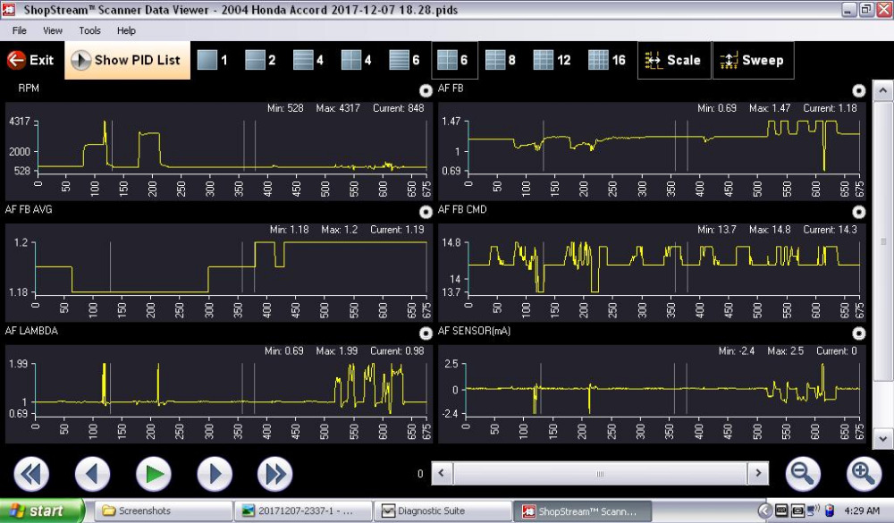Open the Show PID List panel
Screen dimensions: 894x523
pos(127,61)
